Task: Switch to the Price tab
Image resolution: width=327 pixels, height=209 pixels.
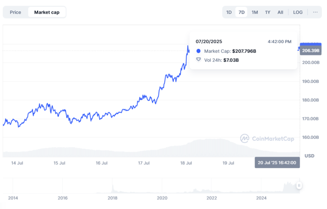Action: click(16, 12)
